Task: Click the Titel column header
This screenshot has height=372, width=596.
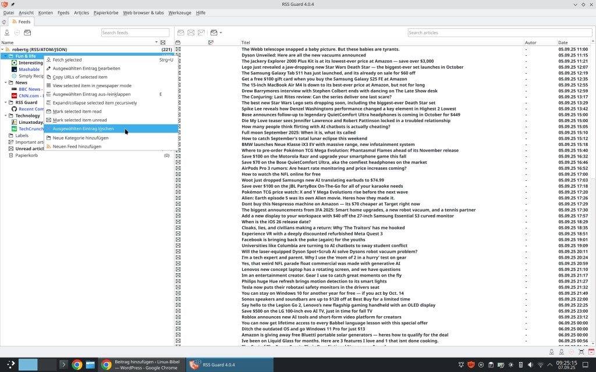Action: (382, 42)
